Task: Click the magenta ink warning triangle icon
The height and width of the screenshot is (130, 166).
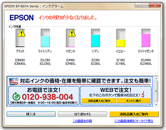Action: (72, 33)
